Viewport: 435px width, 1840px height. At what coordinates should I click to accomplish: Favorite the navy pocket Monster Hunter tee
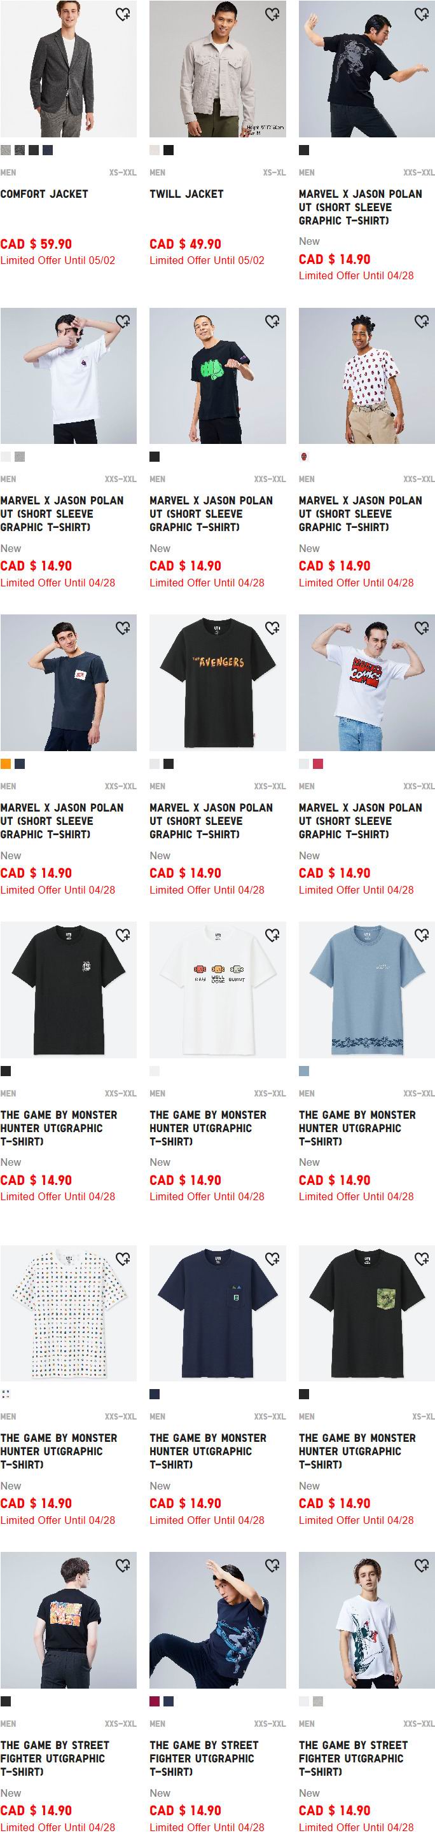pos(272,1258)
